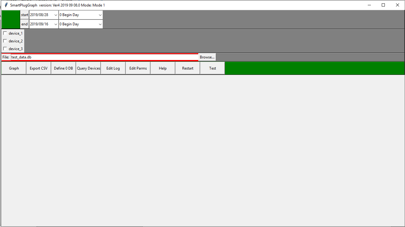
Task: Click the Test button
Action: coord(213,68)
